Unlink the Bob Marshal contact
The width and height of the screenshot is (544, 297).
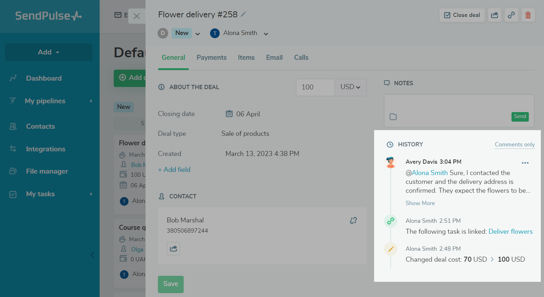tap(353, 221)
